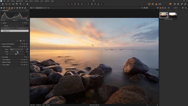
Task: Expand the Black & White panel
Action: [x=1, y=62]
